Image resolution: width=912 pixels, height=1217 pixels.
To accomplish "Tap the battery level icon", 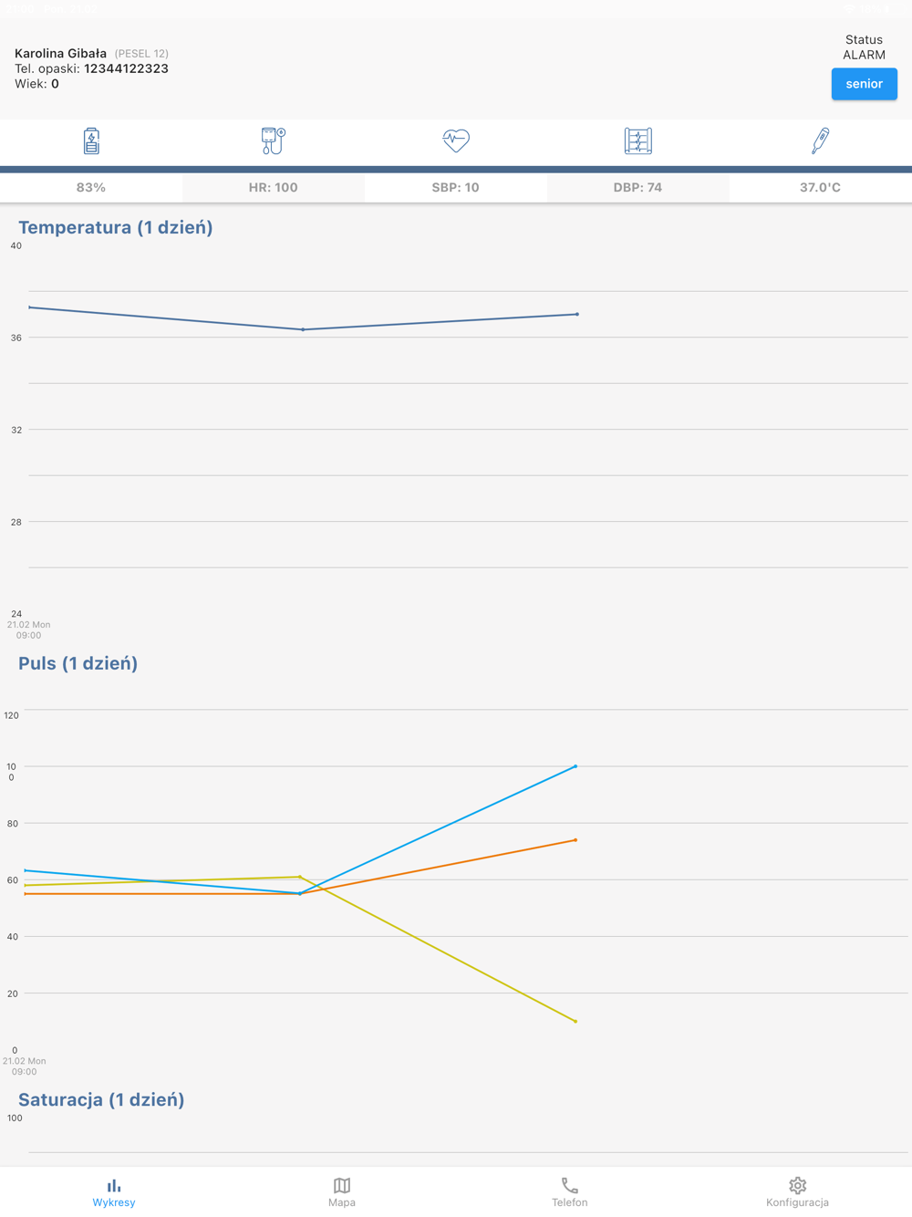I will [x=91, y=141].
